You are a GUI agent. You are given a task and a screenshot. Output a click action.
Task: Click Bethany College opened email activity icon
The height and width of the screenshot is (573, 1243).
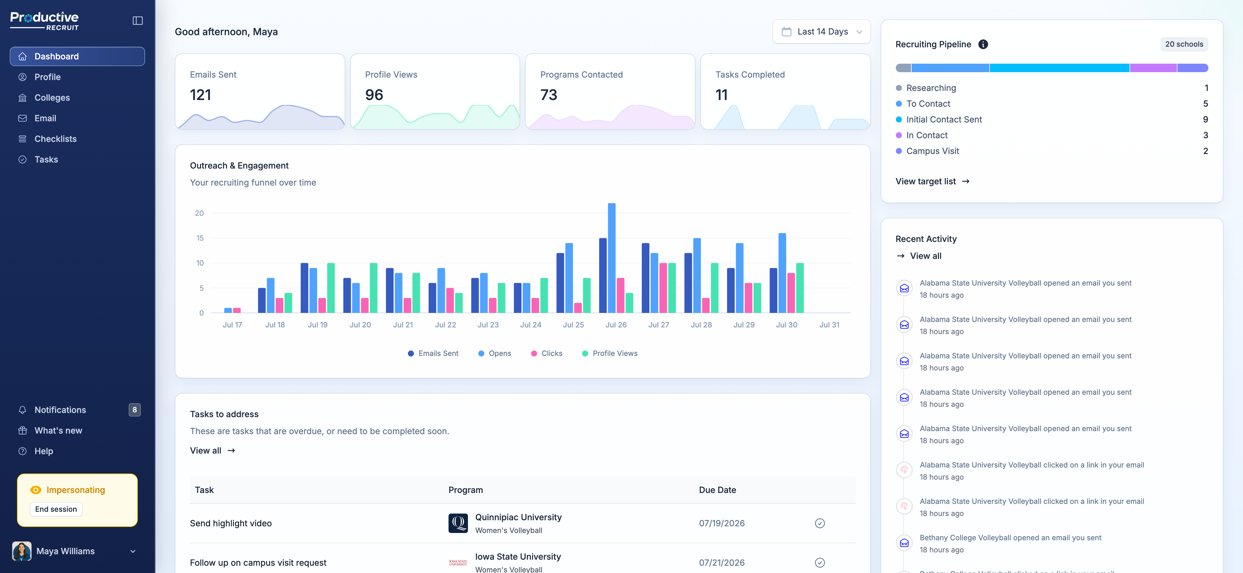[904, 543]
